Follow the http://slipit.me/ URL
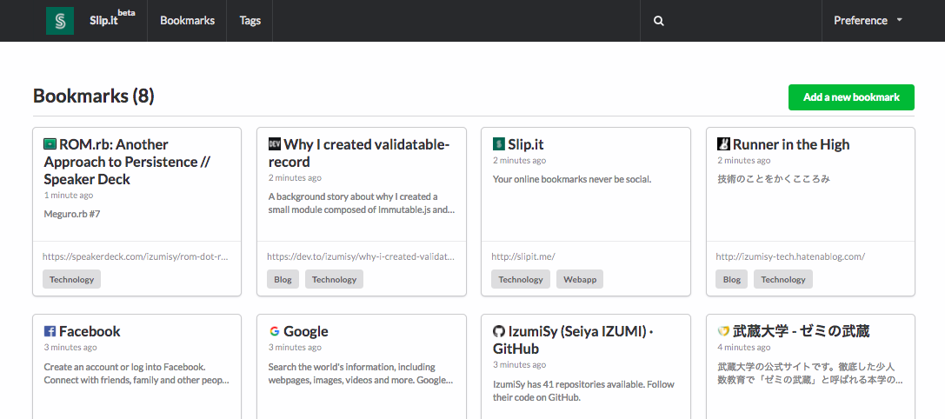Image resolution: width=945 pixels, height=419 pixels. 523,256
